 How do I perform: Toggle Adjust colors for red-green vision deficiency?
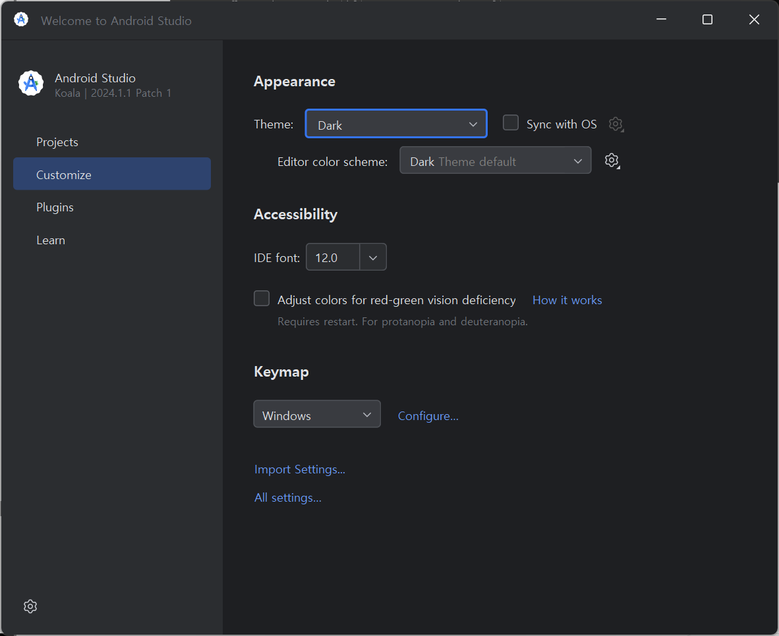coord(262,298)
